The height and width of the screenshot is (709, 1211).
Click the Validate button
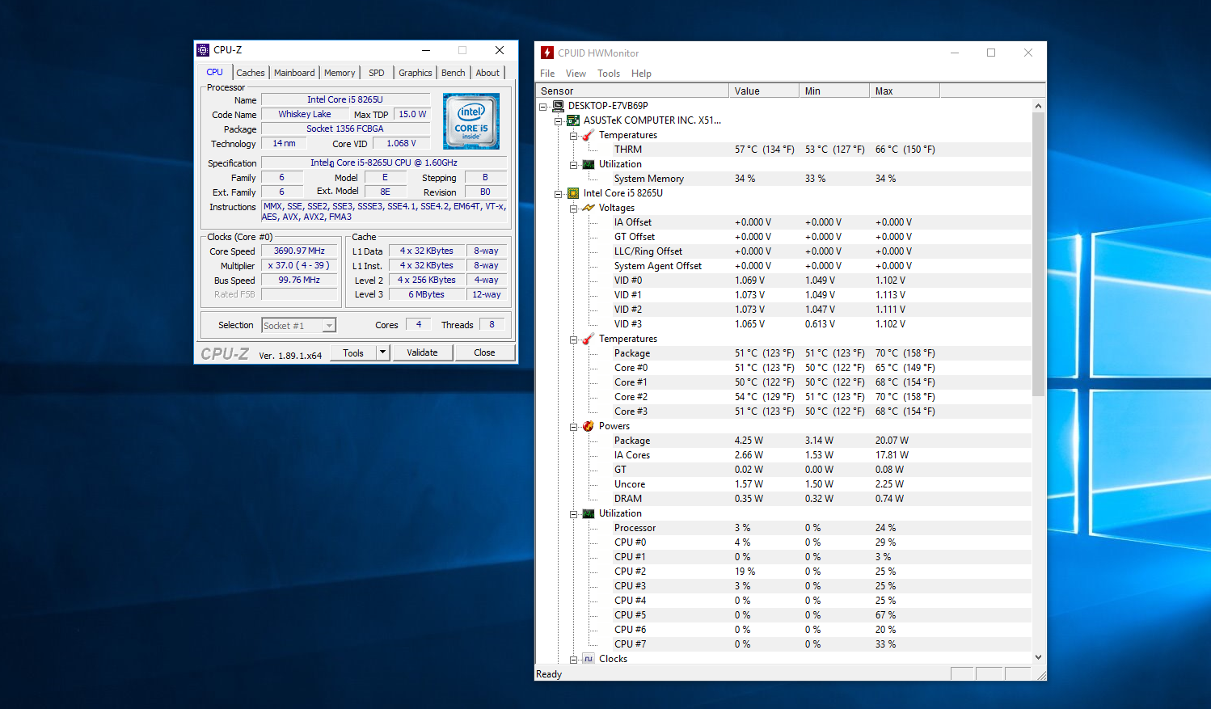(422, 352)
